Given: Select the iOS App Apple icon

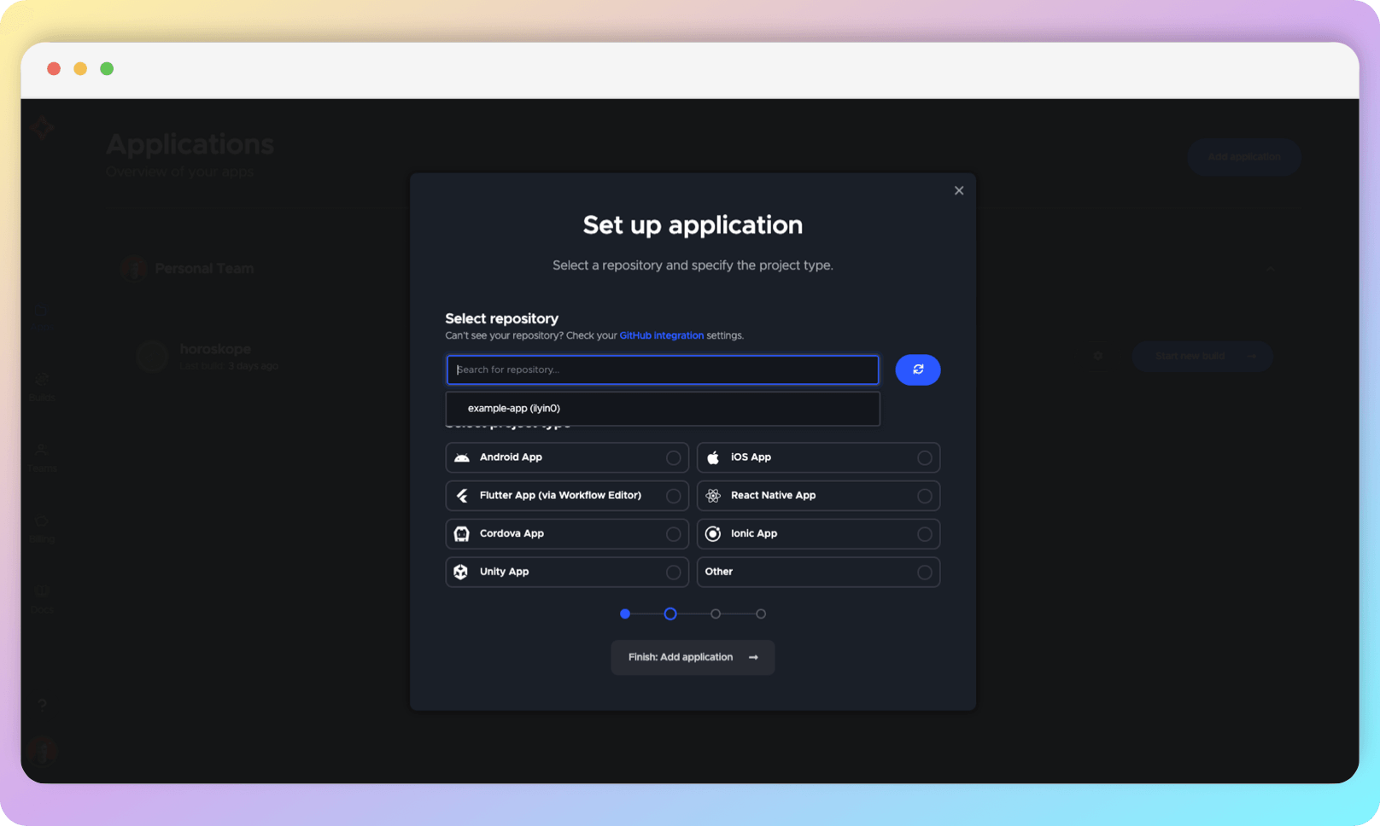Looking at the screenshot, I should tap(714, 457).
